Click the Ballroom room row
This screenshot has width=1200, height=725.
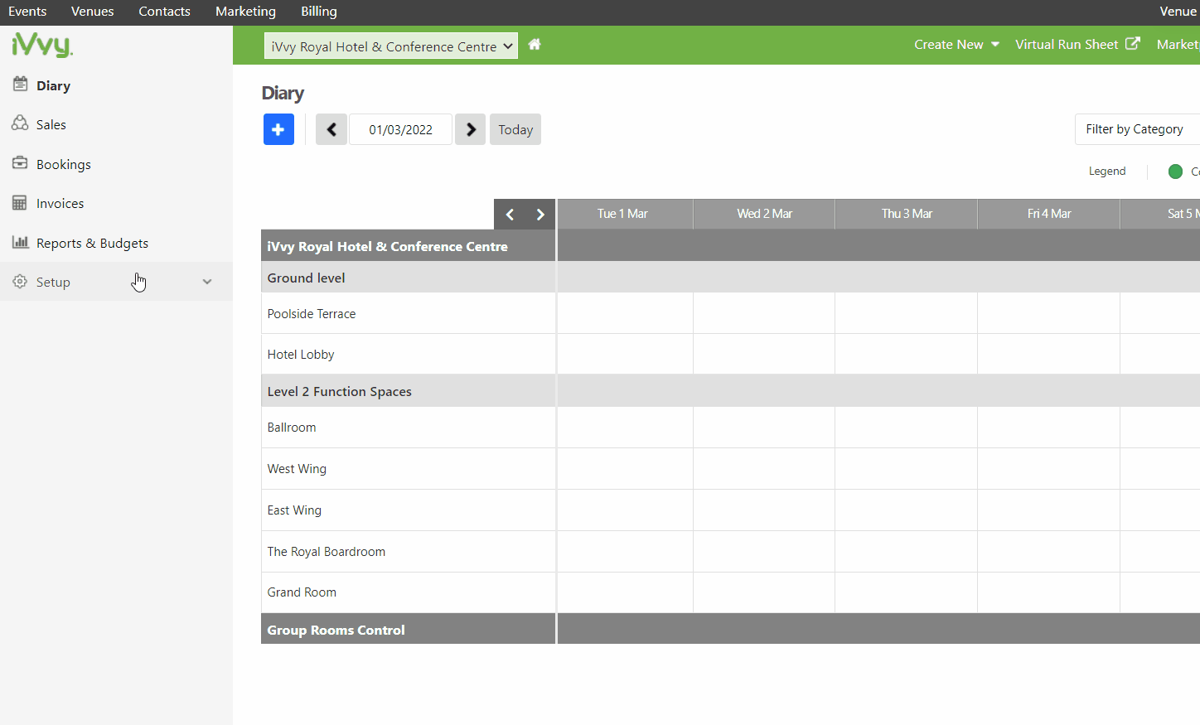[x=409, y=428]
